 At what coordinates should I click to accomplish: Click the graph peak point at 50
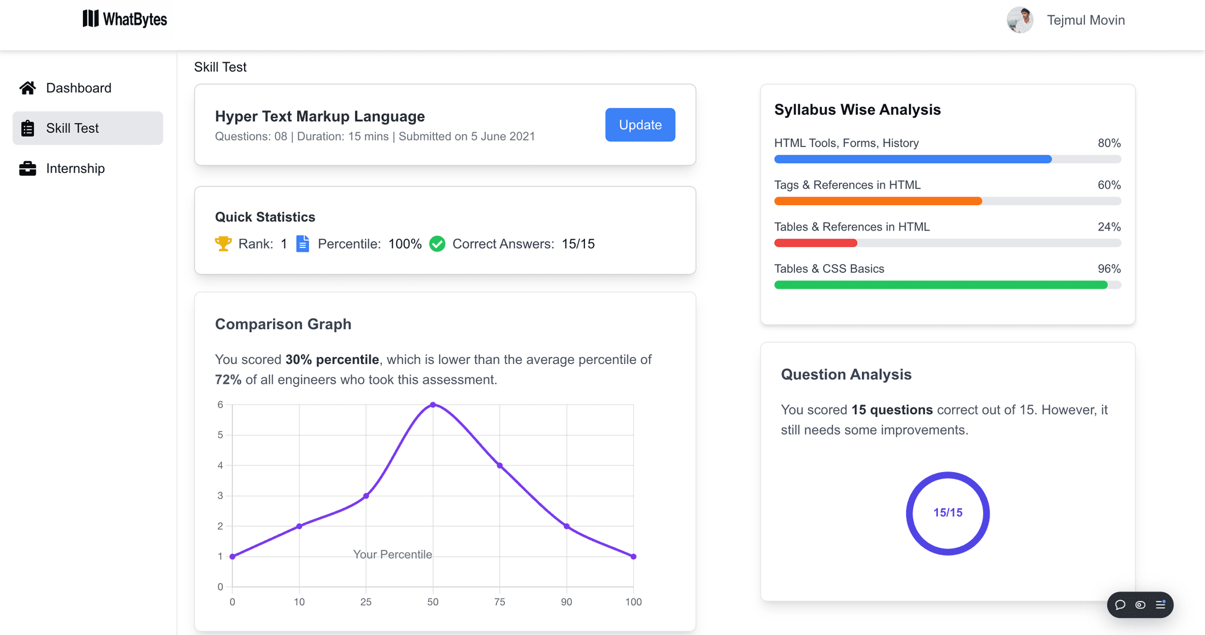click(433, 405)
